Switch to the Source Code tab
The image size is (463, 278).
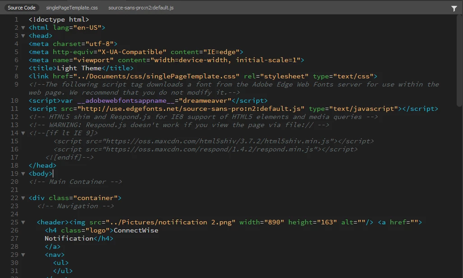click(22, 8)
